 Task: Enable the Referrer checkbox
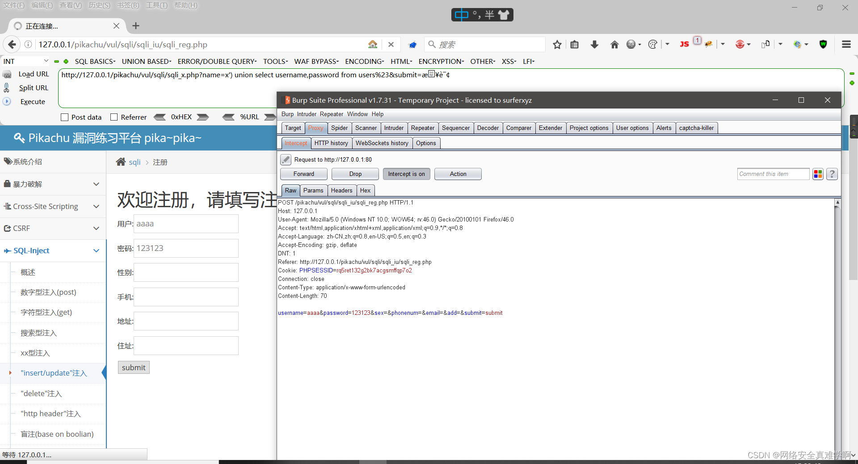point(114,117)
